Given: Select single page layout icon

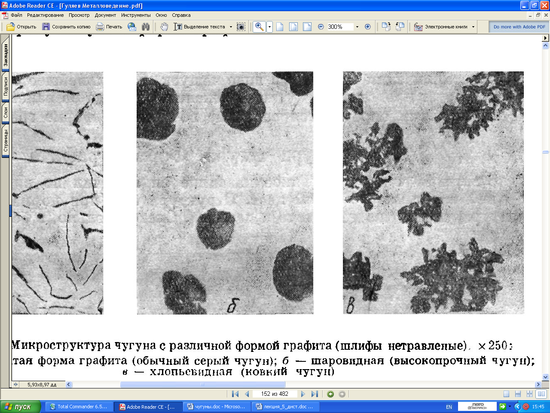Looking at the screenshot, I should click(x=506, y=394).
